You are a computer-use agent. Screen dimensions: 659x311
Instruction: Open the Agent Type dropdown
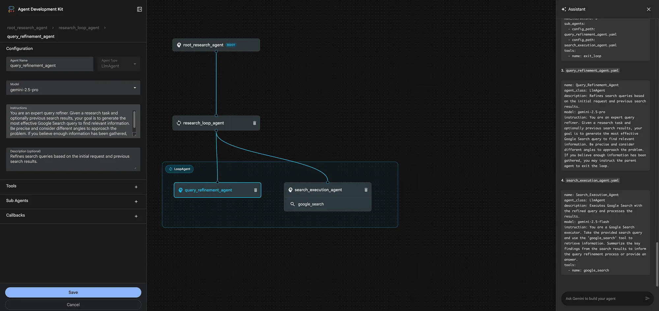(119, 64)
